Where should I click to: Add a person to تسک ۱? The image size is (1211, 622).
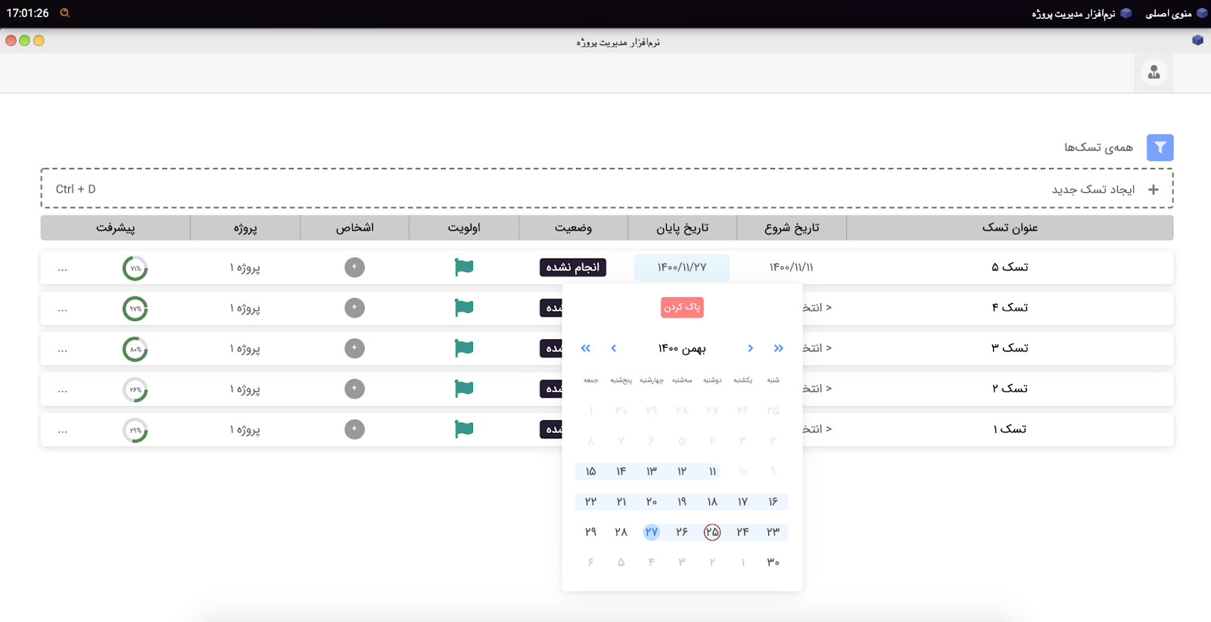click(354, 429)
